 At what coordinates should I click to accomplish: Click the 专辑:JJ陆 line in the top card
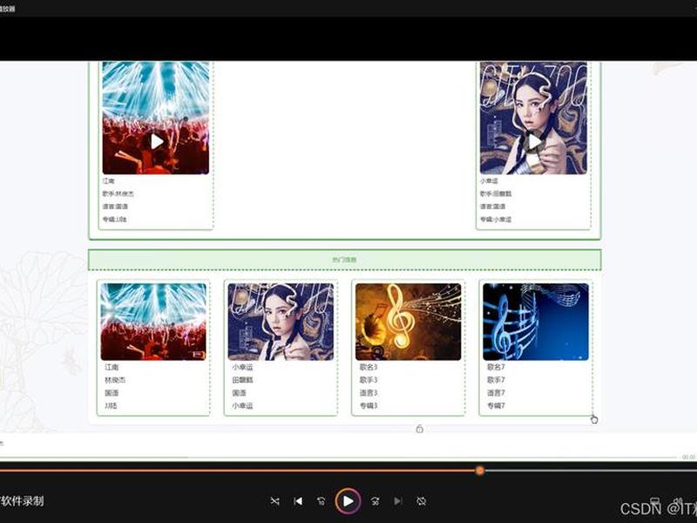pos(115,220)
